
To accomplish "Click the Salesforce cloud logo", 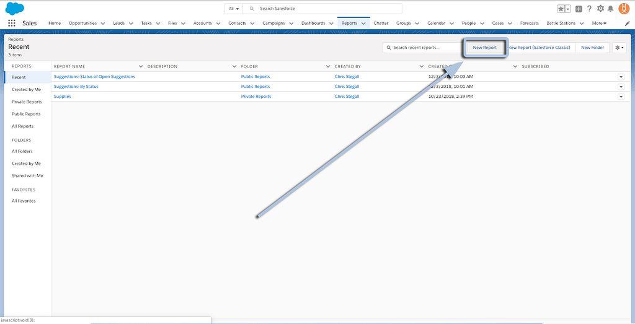I will tap(14, 9).
